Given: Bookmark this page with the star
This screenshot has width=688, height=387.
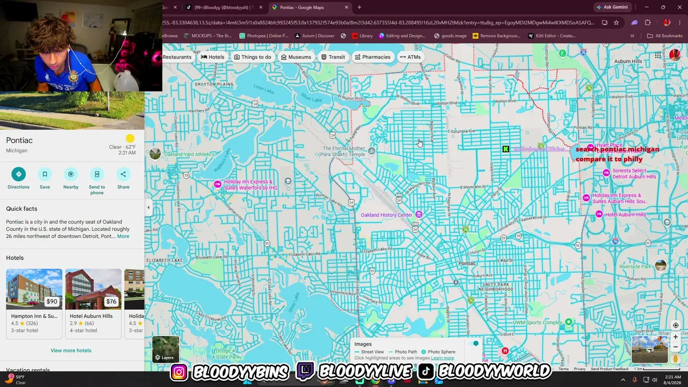Looking at the screenshot, I should [x=616, y=23].
